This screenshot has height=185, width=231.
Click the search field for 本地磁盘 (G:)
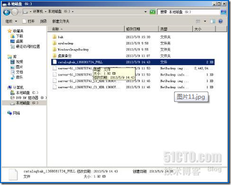coord(189,12)
